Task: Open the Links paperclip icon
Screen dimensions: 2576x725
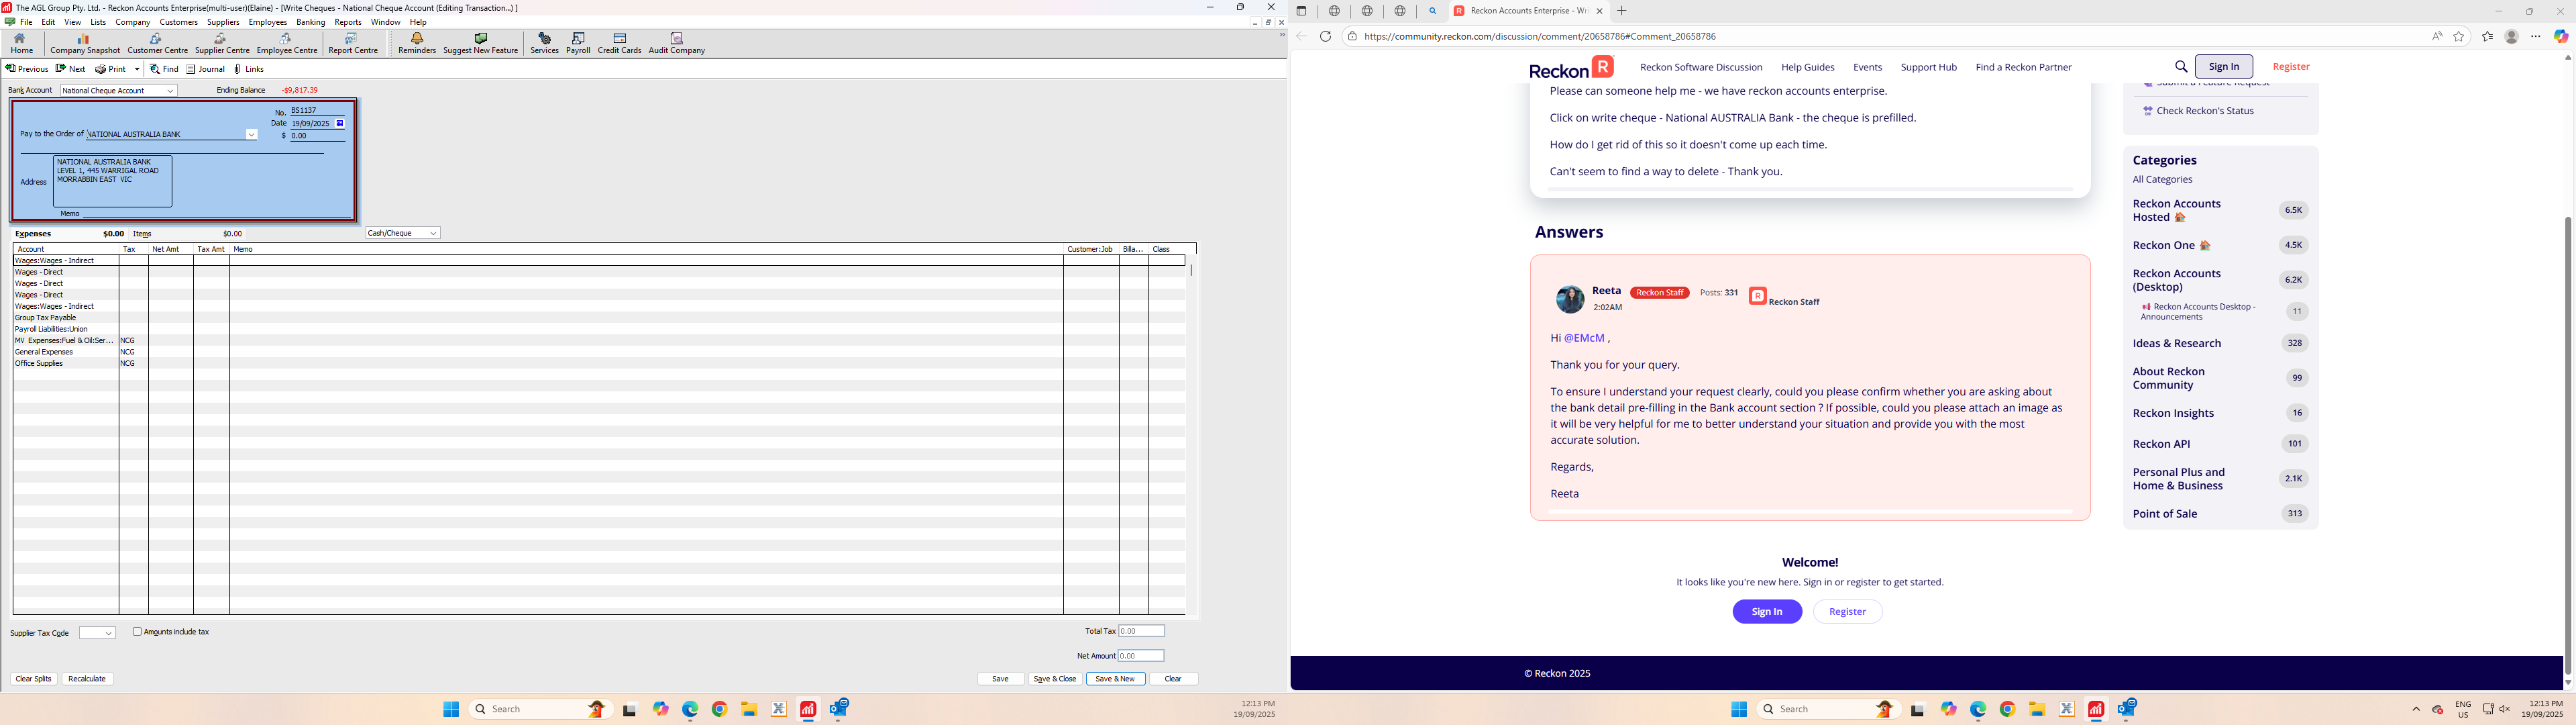Action: pyautogui.click(x=249, y=69)
